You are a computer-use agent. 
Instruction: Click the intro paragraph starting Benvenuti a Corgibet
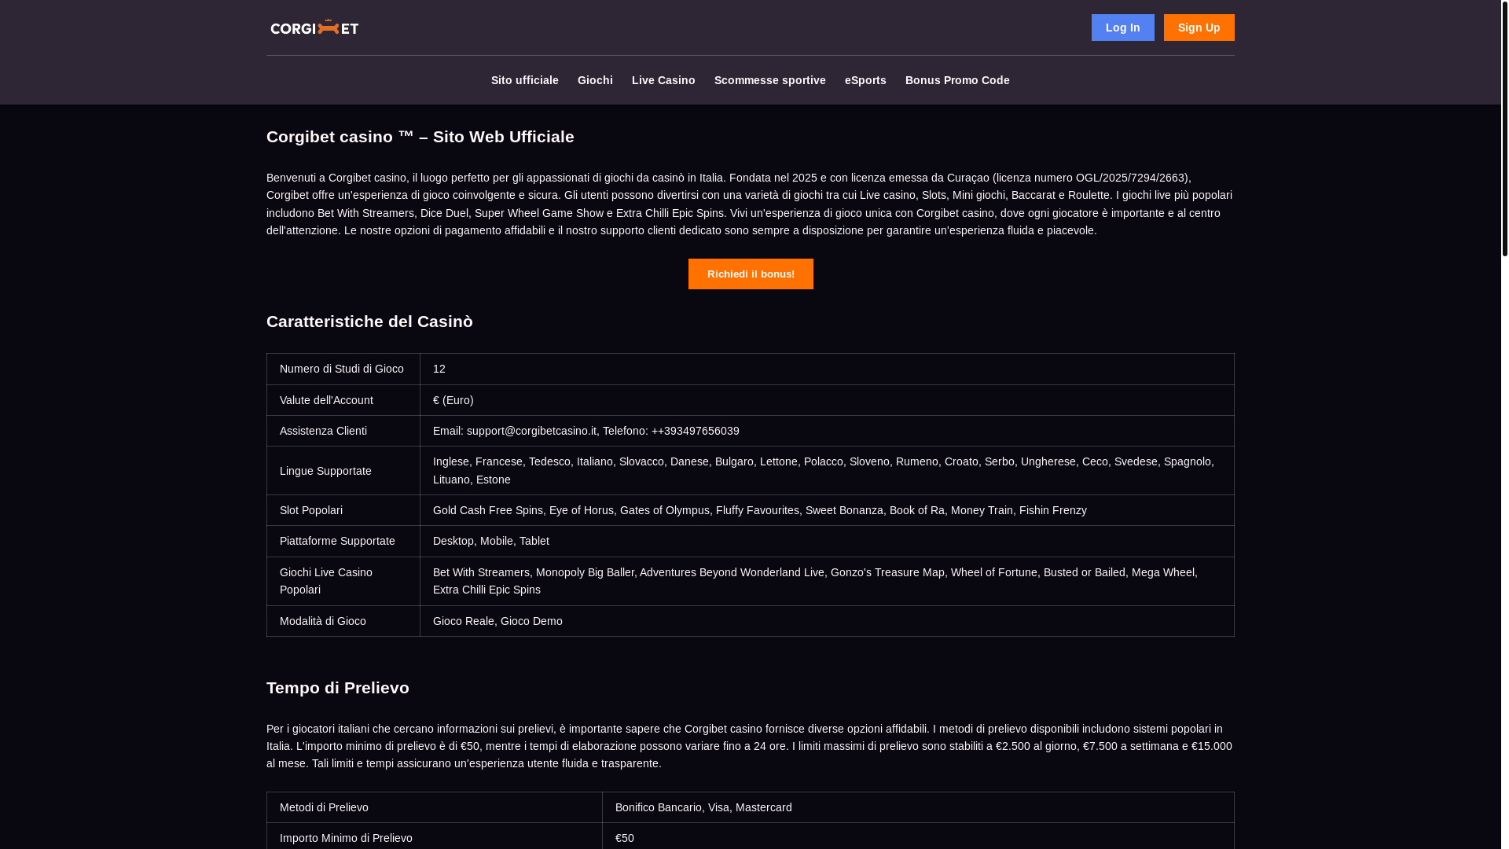coord(750,204)
